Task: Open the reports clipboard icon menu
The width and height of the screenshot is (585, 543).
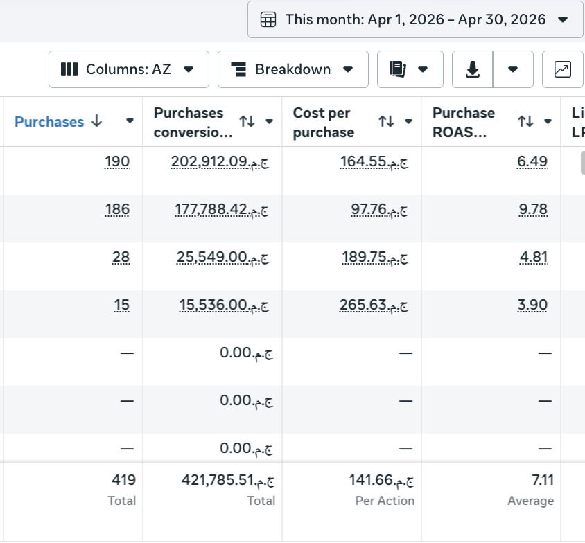Action: (397, 69)
